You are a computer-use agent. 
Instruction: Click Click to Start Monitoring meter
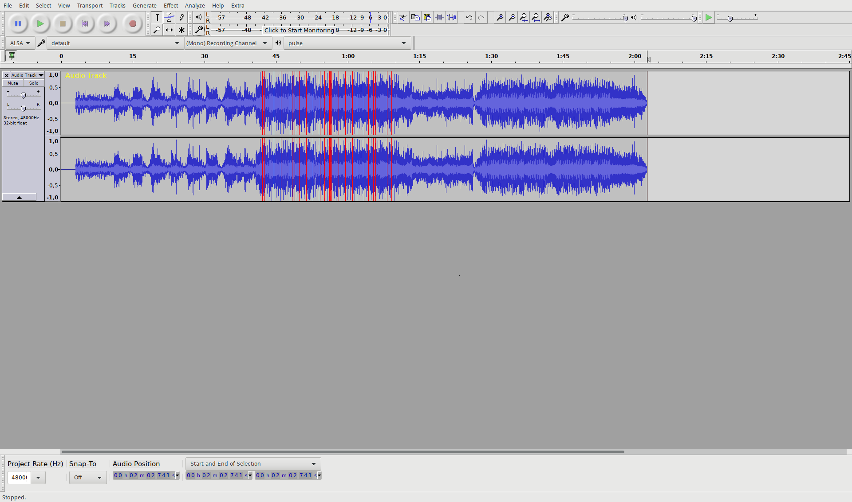[x=300, y=30]
